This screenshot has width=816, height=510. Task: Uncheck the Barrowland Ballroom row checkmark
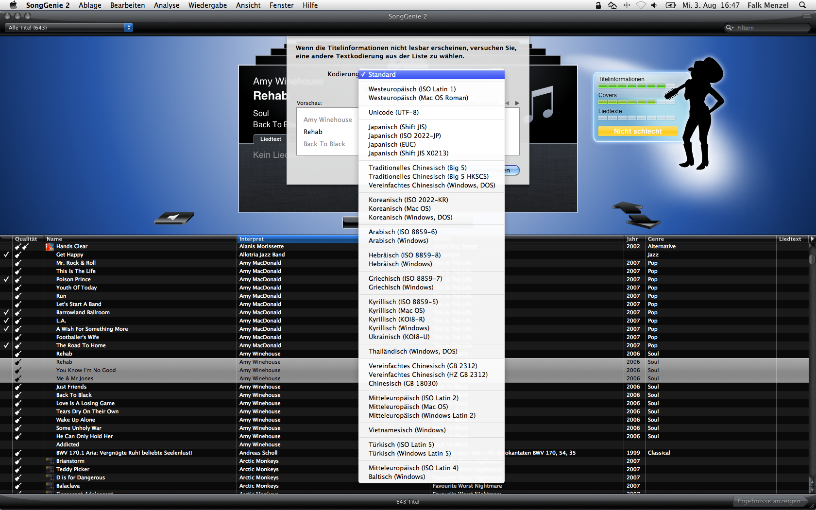coord(6,313)
